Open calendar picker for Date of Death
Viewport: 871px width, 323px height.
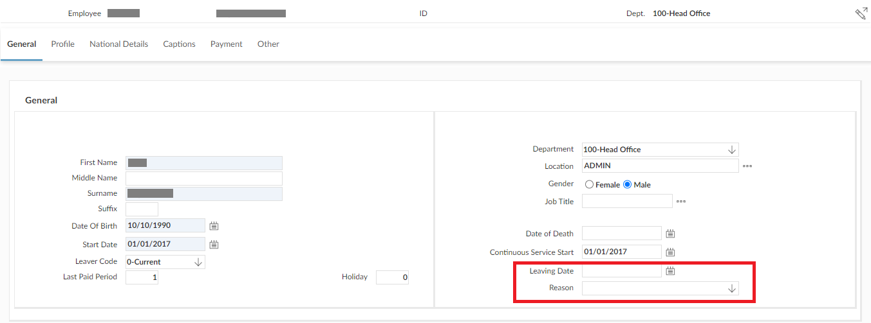click(x=670, y=234)
